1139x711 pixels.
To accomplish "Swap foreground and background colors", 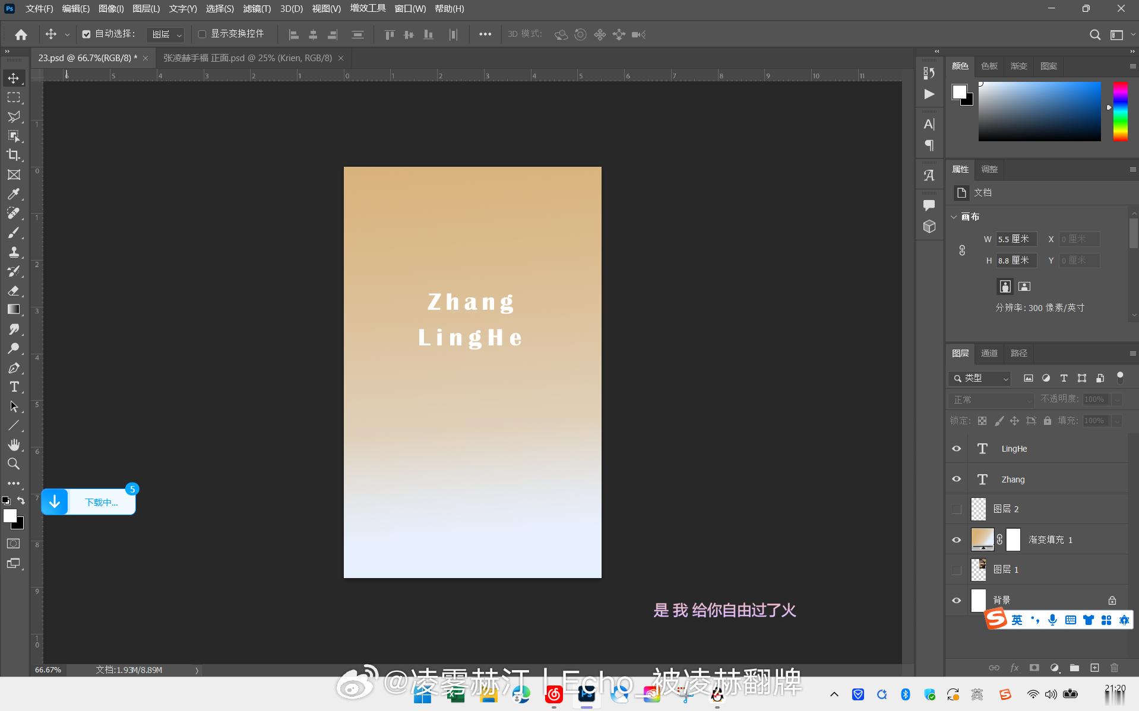I will (x=21, y=500).
